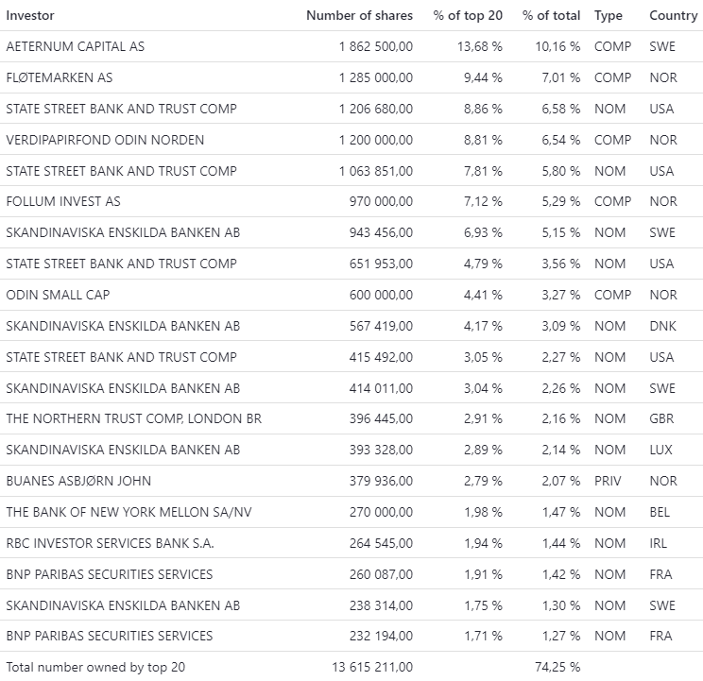The image size is (703, 681).
Task: Click the ODIN SMALL CAP investor
Action: coord(58,295)
